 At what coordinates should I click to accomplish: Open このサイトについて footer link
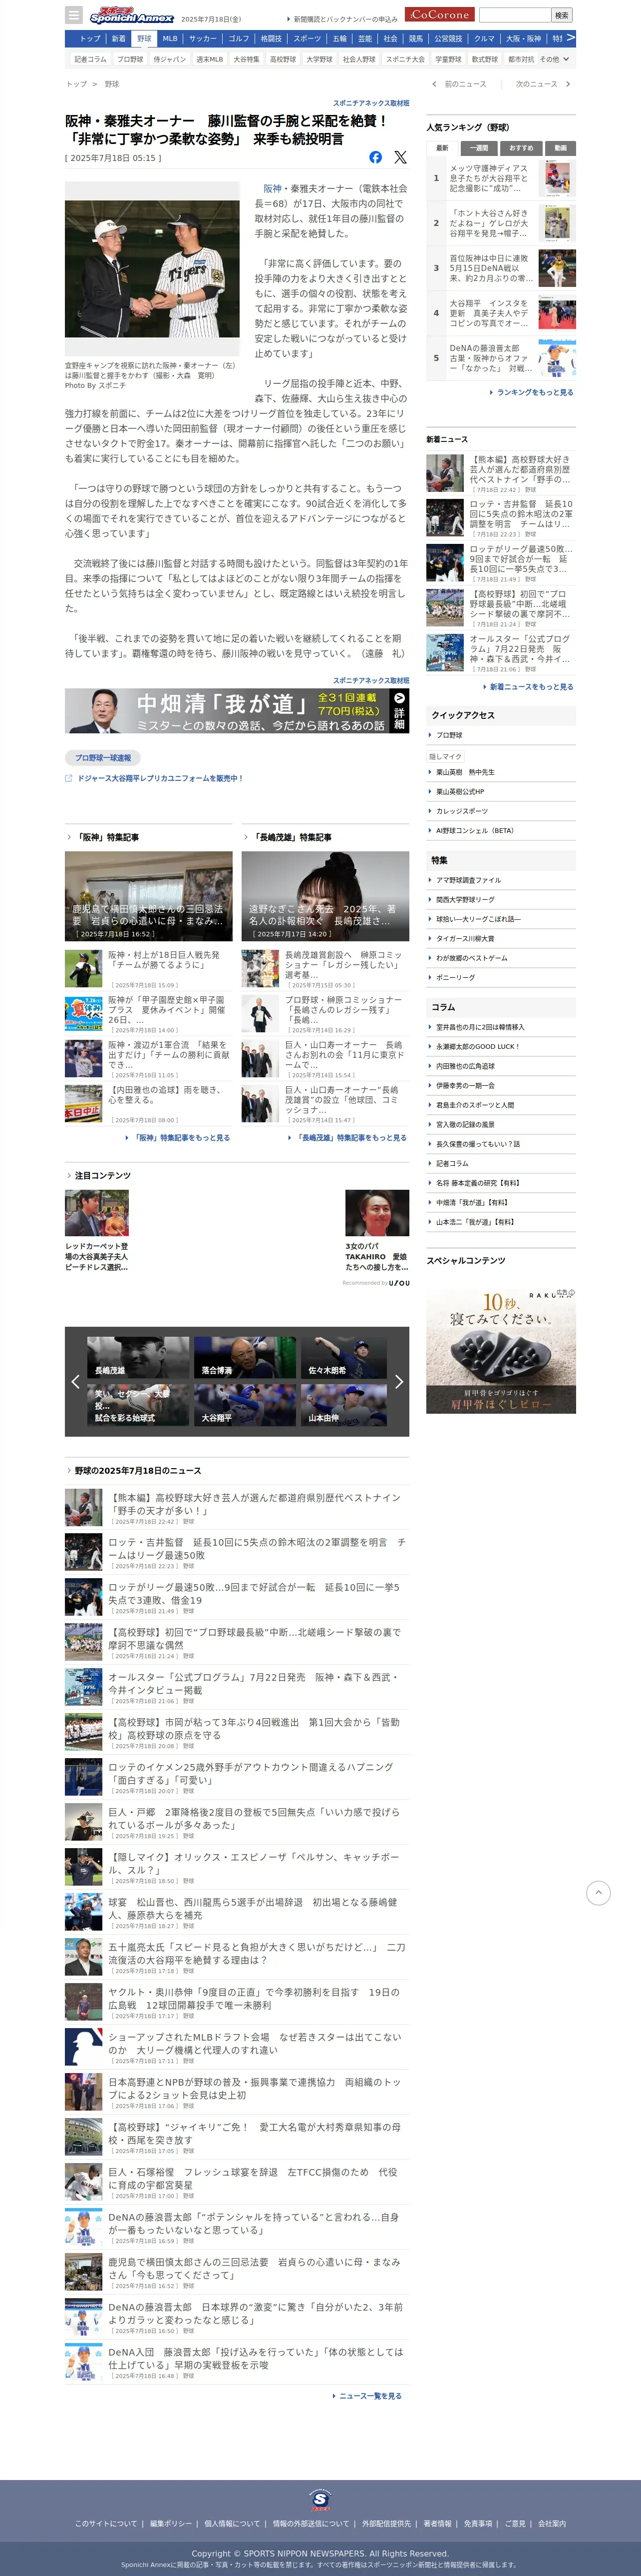point(106,2523)
